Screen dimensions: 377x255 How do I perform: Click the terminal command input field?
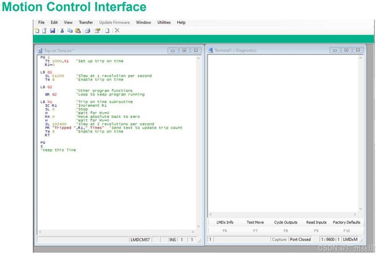pyautogui.click(x=242, y=239)
